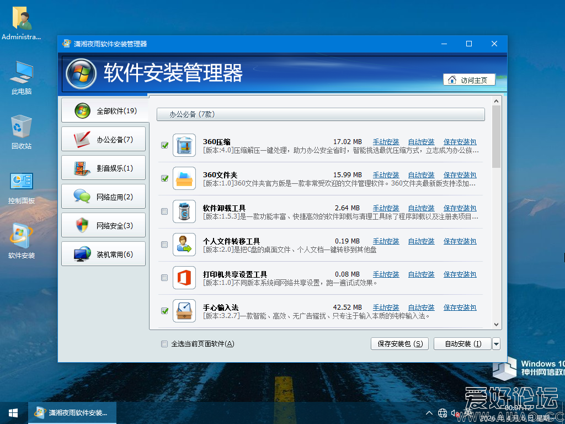Screen dimensions: 565x424
Task: Select 此电脑 desktop icon
Action: pyautogui.click(x=22, y=78)
